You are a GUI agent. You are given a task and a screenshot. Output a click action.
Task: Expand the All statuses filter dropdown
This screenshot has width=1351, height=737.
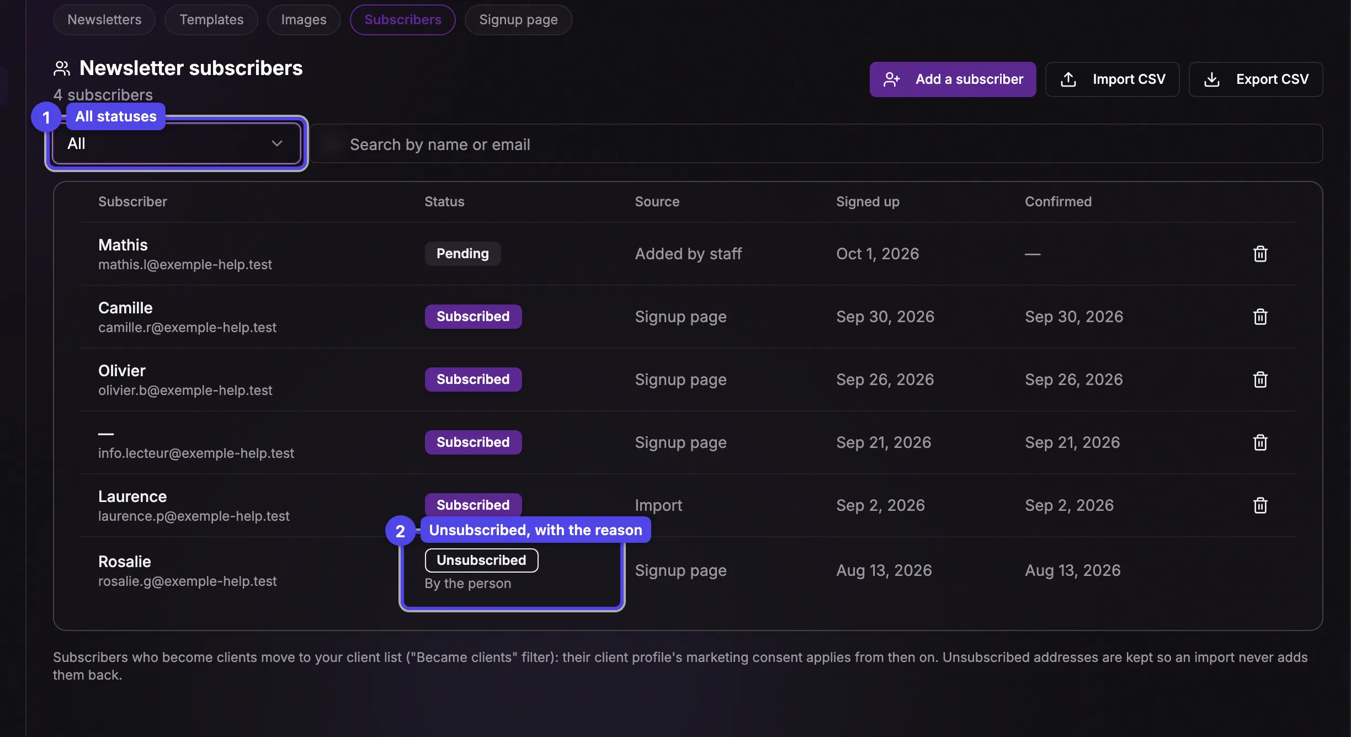click(x=176, y=144)
